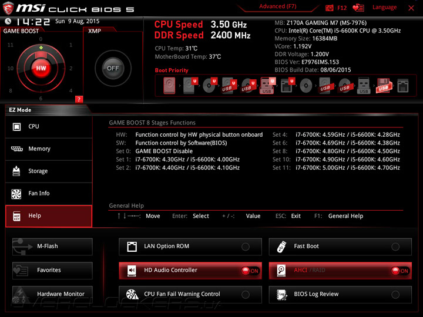The image size is (423, 317).
Task: Select the legacy USB key boot icon
Action: 364,86
